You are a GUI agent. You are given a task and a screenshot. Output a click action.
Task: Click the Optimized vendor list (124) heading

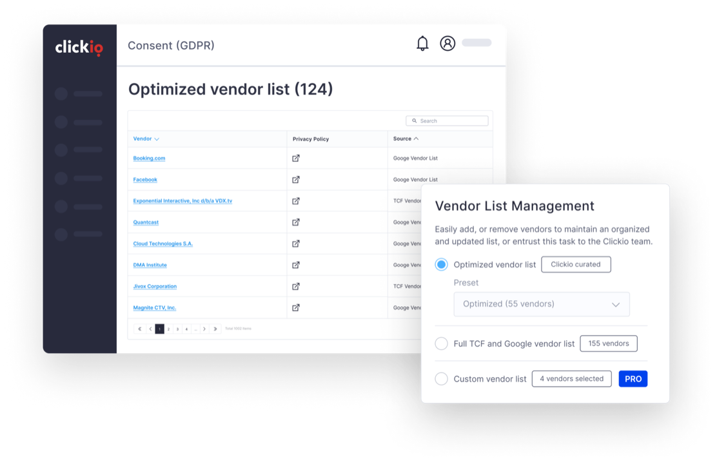(230, 89)
